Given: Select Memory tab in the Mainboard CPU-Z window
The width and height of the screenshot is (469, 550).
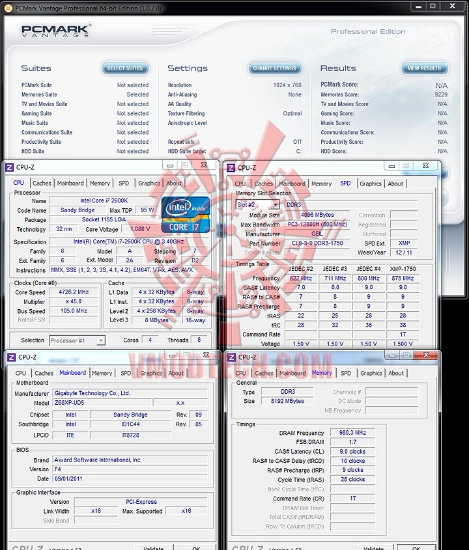Looking at the screenshot, I should (102, 373).
